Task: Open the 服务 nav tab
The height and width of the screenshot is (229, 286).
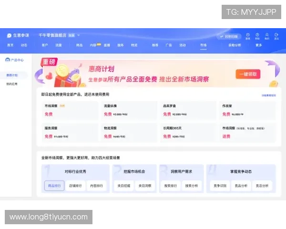Action: click(x=121, y=45)
